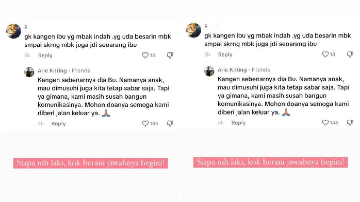The width and height of the screenshot is (360, 202).
Task: Select pink 'Siapa nih laki' caption in right screenshot
Action: coord(270,162)
